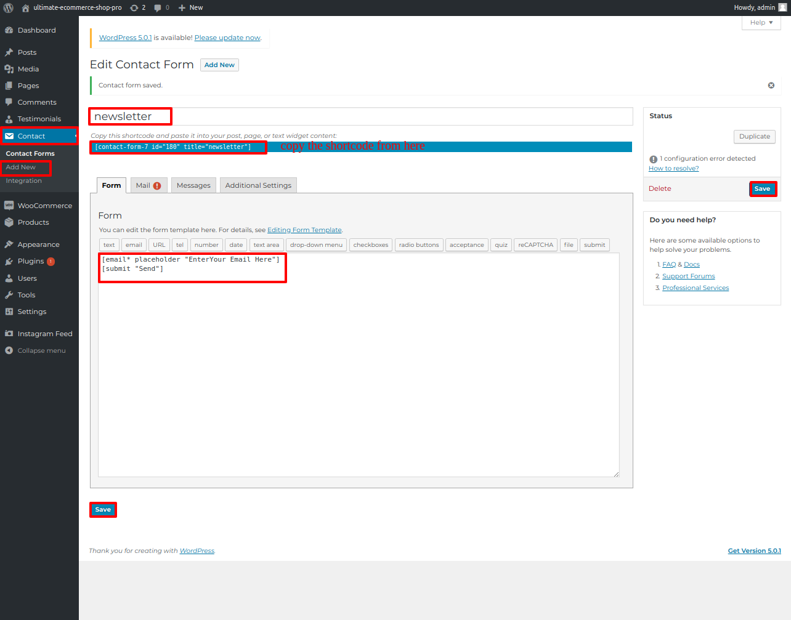Click the Delete link
The image size is (791, 620).
tap(660, 188)
